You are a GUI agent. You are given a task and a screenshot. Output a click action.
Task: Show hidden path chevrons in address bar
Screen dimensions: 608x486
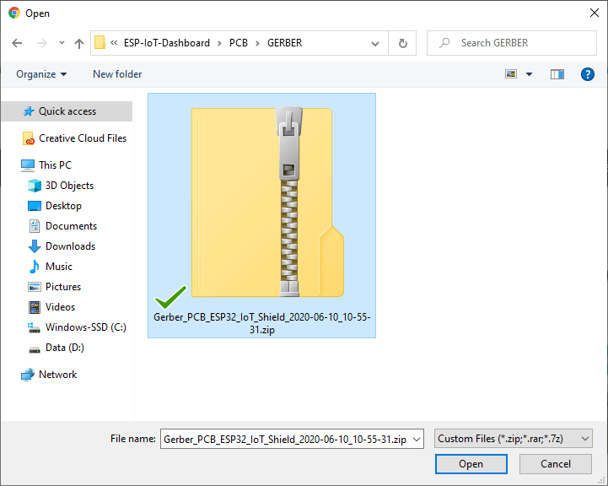coord(114,43)
